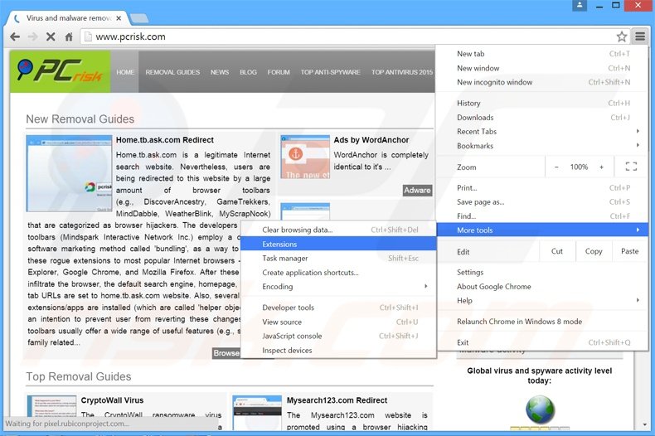655x436 pixels.
Task: Click the Mysearch123.com article thumbnail
Action: coord(257,412)
